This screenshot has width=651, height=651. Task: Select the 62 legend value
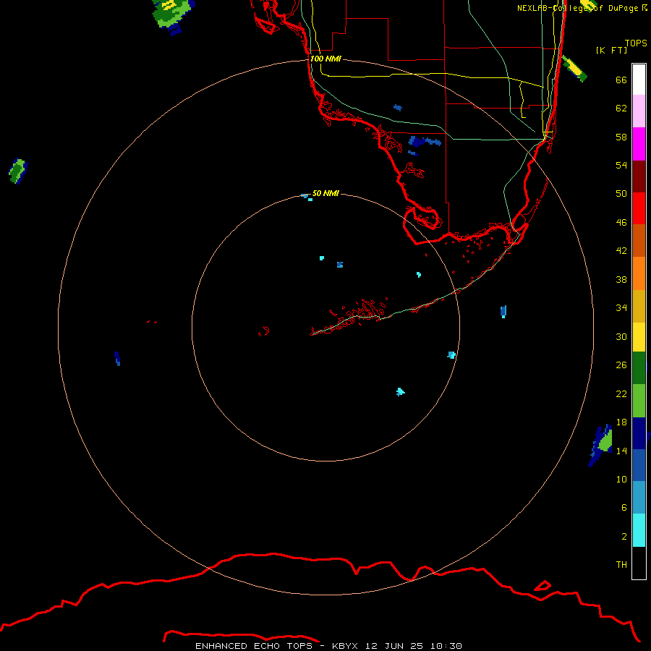click(x=621, y=109)
